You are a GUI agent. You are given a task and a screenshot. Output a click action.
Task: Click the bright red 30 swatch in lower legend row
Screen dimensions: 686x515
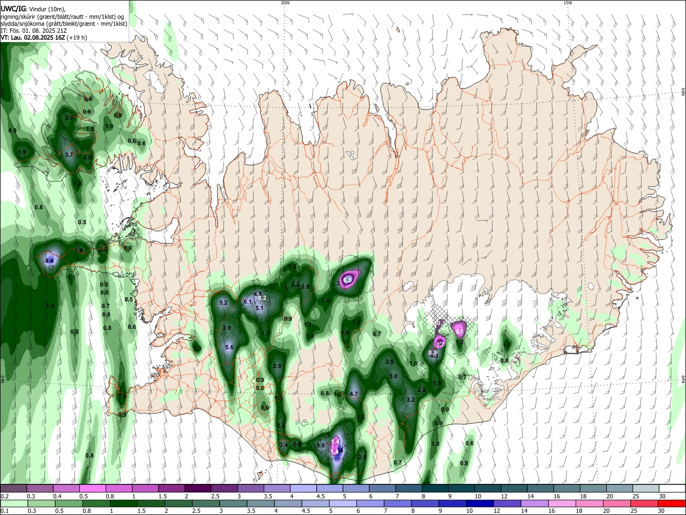tap(672, 503)
